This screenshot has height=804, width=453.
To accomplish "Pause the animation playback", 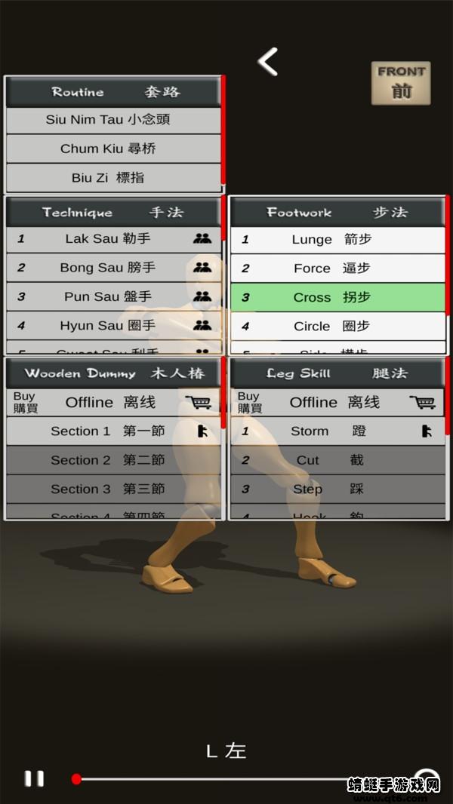I will point(35,779).
